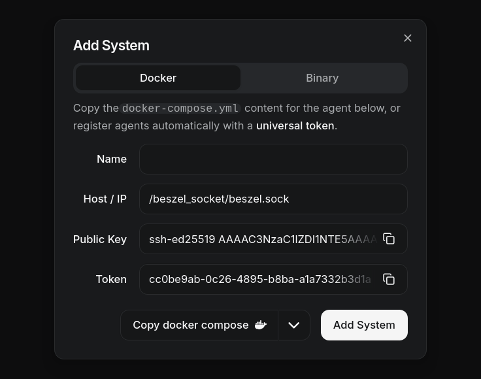
Task: Copy the token value to clipboard
Action: [x=389, y=280]
